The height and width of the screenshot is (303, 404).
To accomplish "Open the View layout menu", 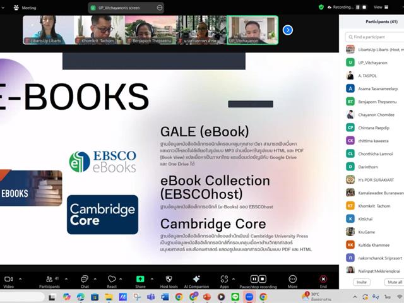I will click(381, 7).
